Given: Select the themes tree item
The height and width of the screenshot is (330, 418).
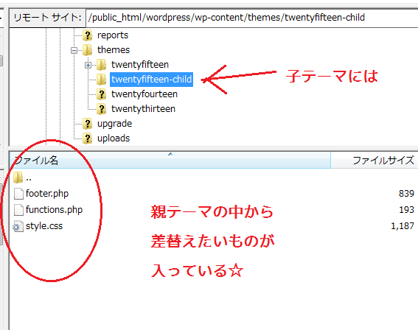Looking at the screenshot, I should [114, 50].
